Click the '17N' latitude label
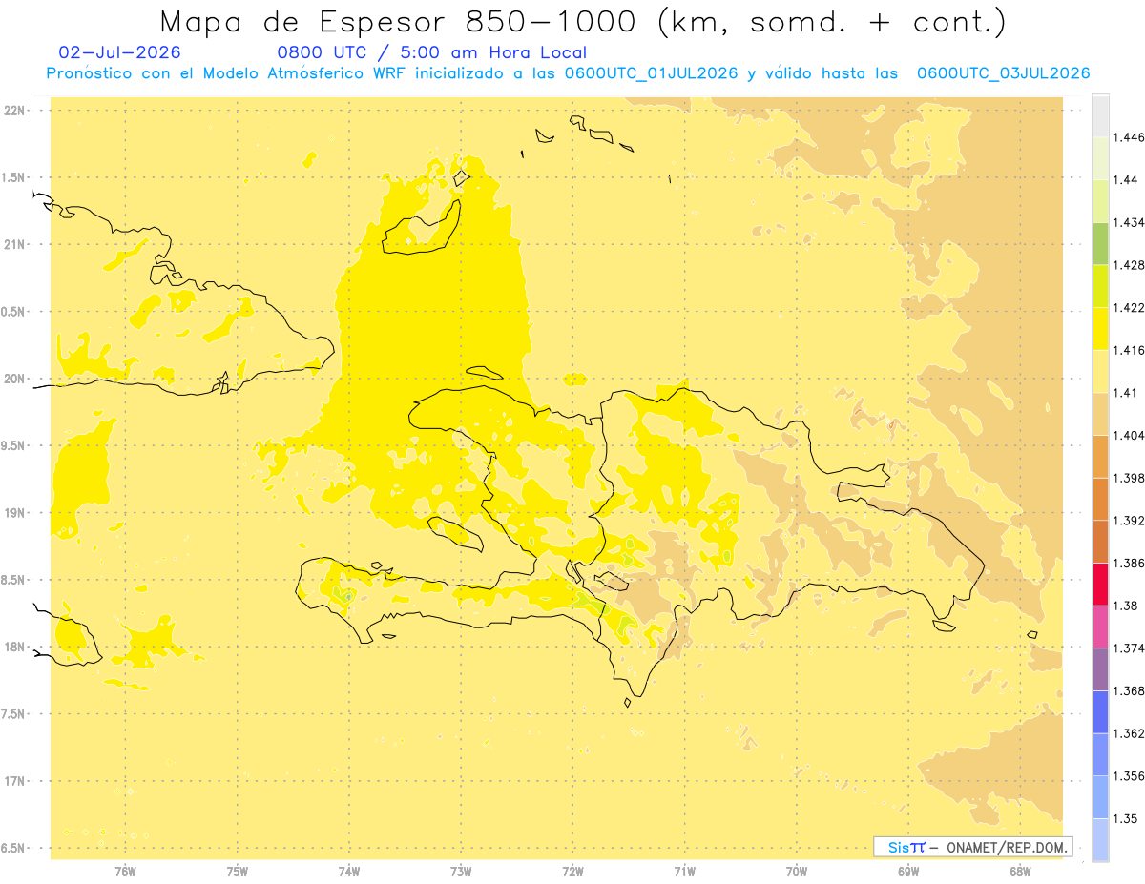Viewport: 1145px width, 884px height. click(x=16, y=781)
